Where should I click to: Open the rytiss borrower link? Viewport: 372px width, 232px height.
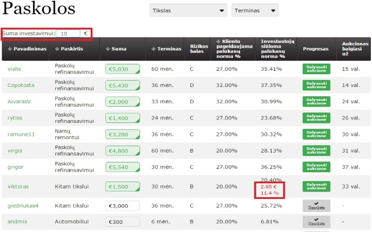15,118
